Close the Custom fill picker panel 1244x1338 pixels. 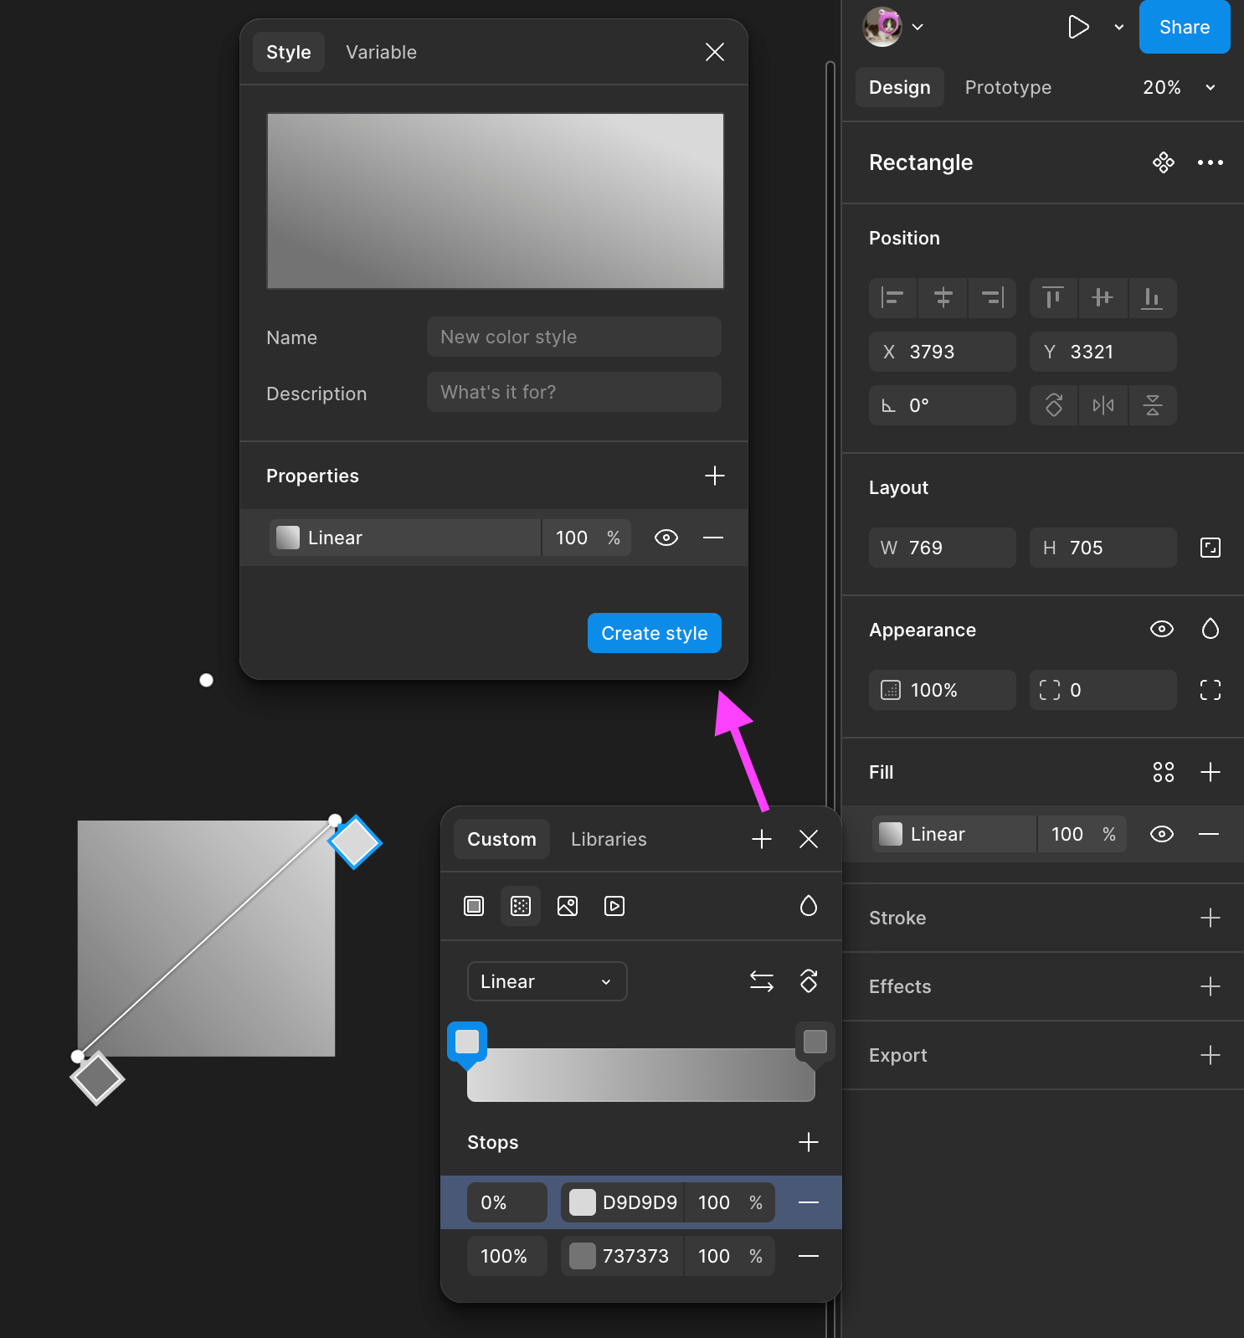pyautogui.click(x=809, y=839)
